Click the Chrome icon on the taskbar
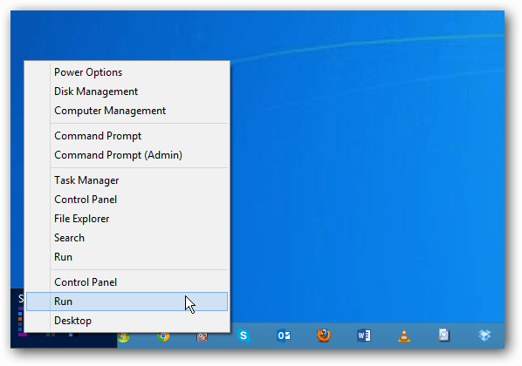 coord(163,337)
